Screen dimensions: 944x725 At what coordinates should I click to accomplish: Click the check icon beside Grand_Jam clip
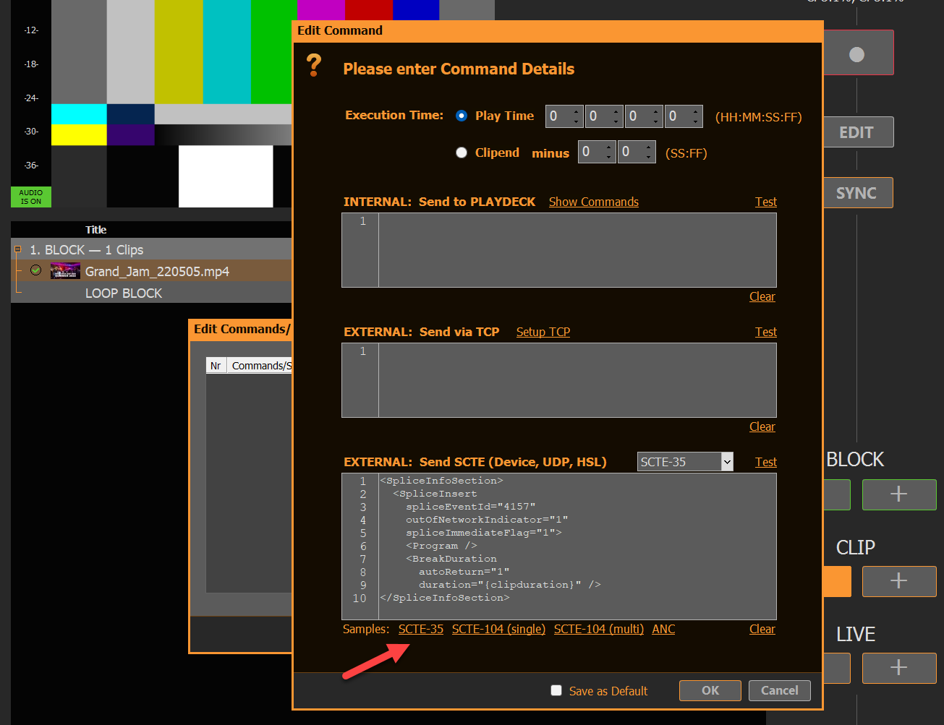pyautogui.click(x=35, y=270)
